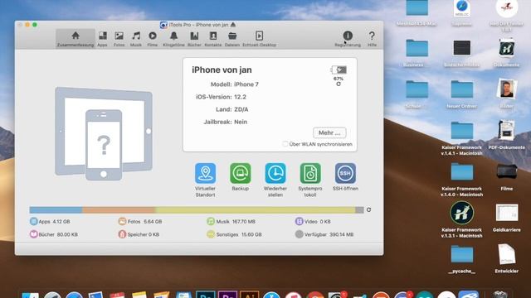
Task: Open the PDF-Dokumente desktop stack
Action: [x=507, y=131]
